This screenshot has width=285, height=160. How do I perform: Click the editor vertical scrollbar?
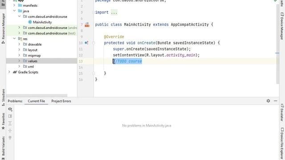pyautogui.click(x=277, y=44)
